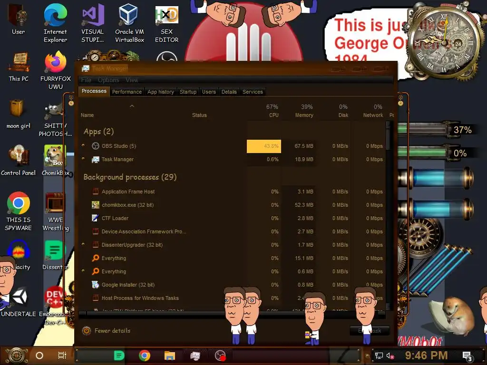Click the 37% green meter gadget
This screenshot has height=365, width=487.
436,129
